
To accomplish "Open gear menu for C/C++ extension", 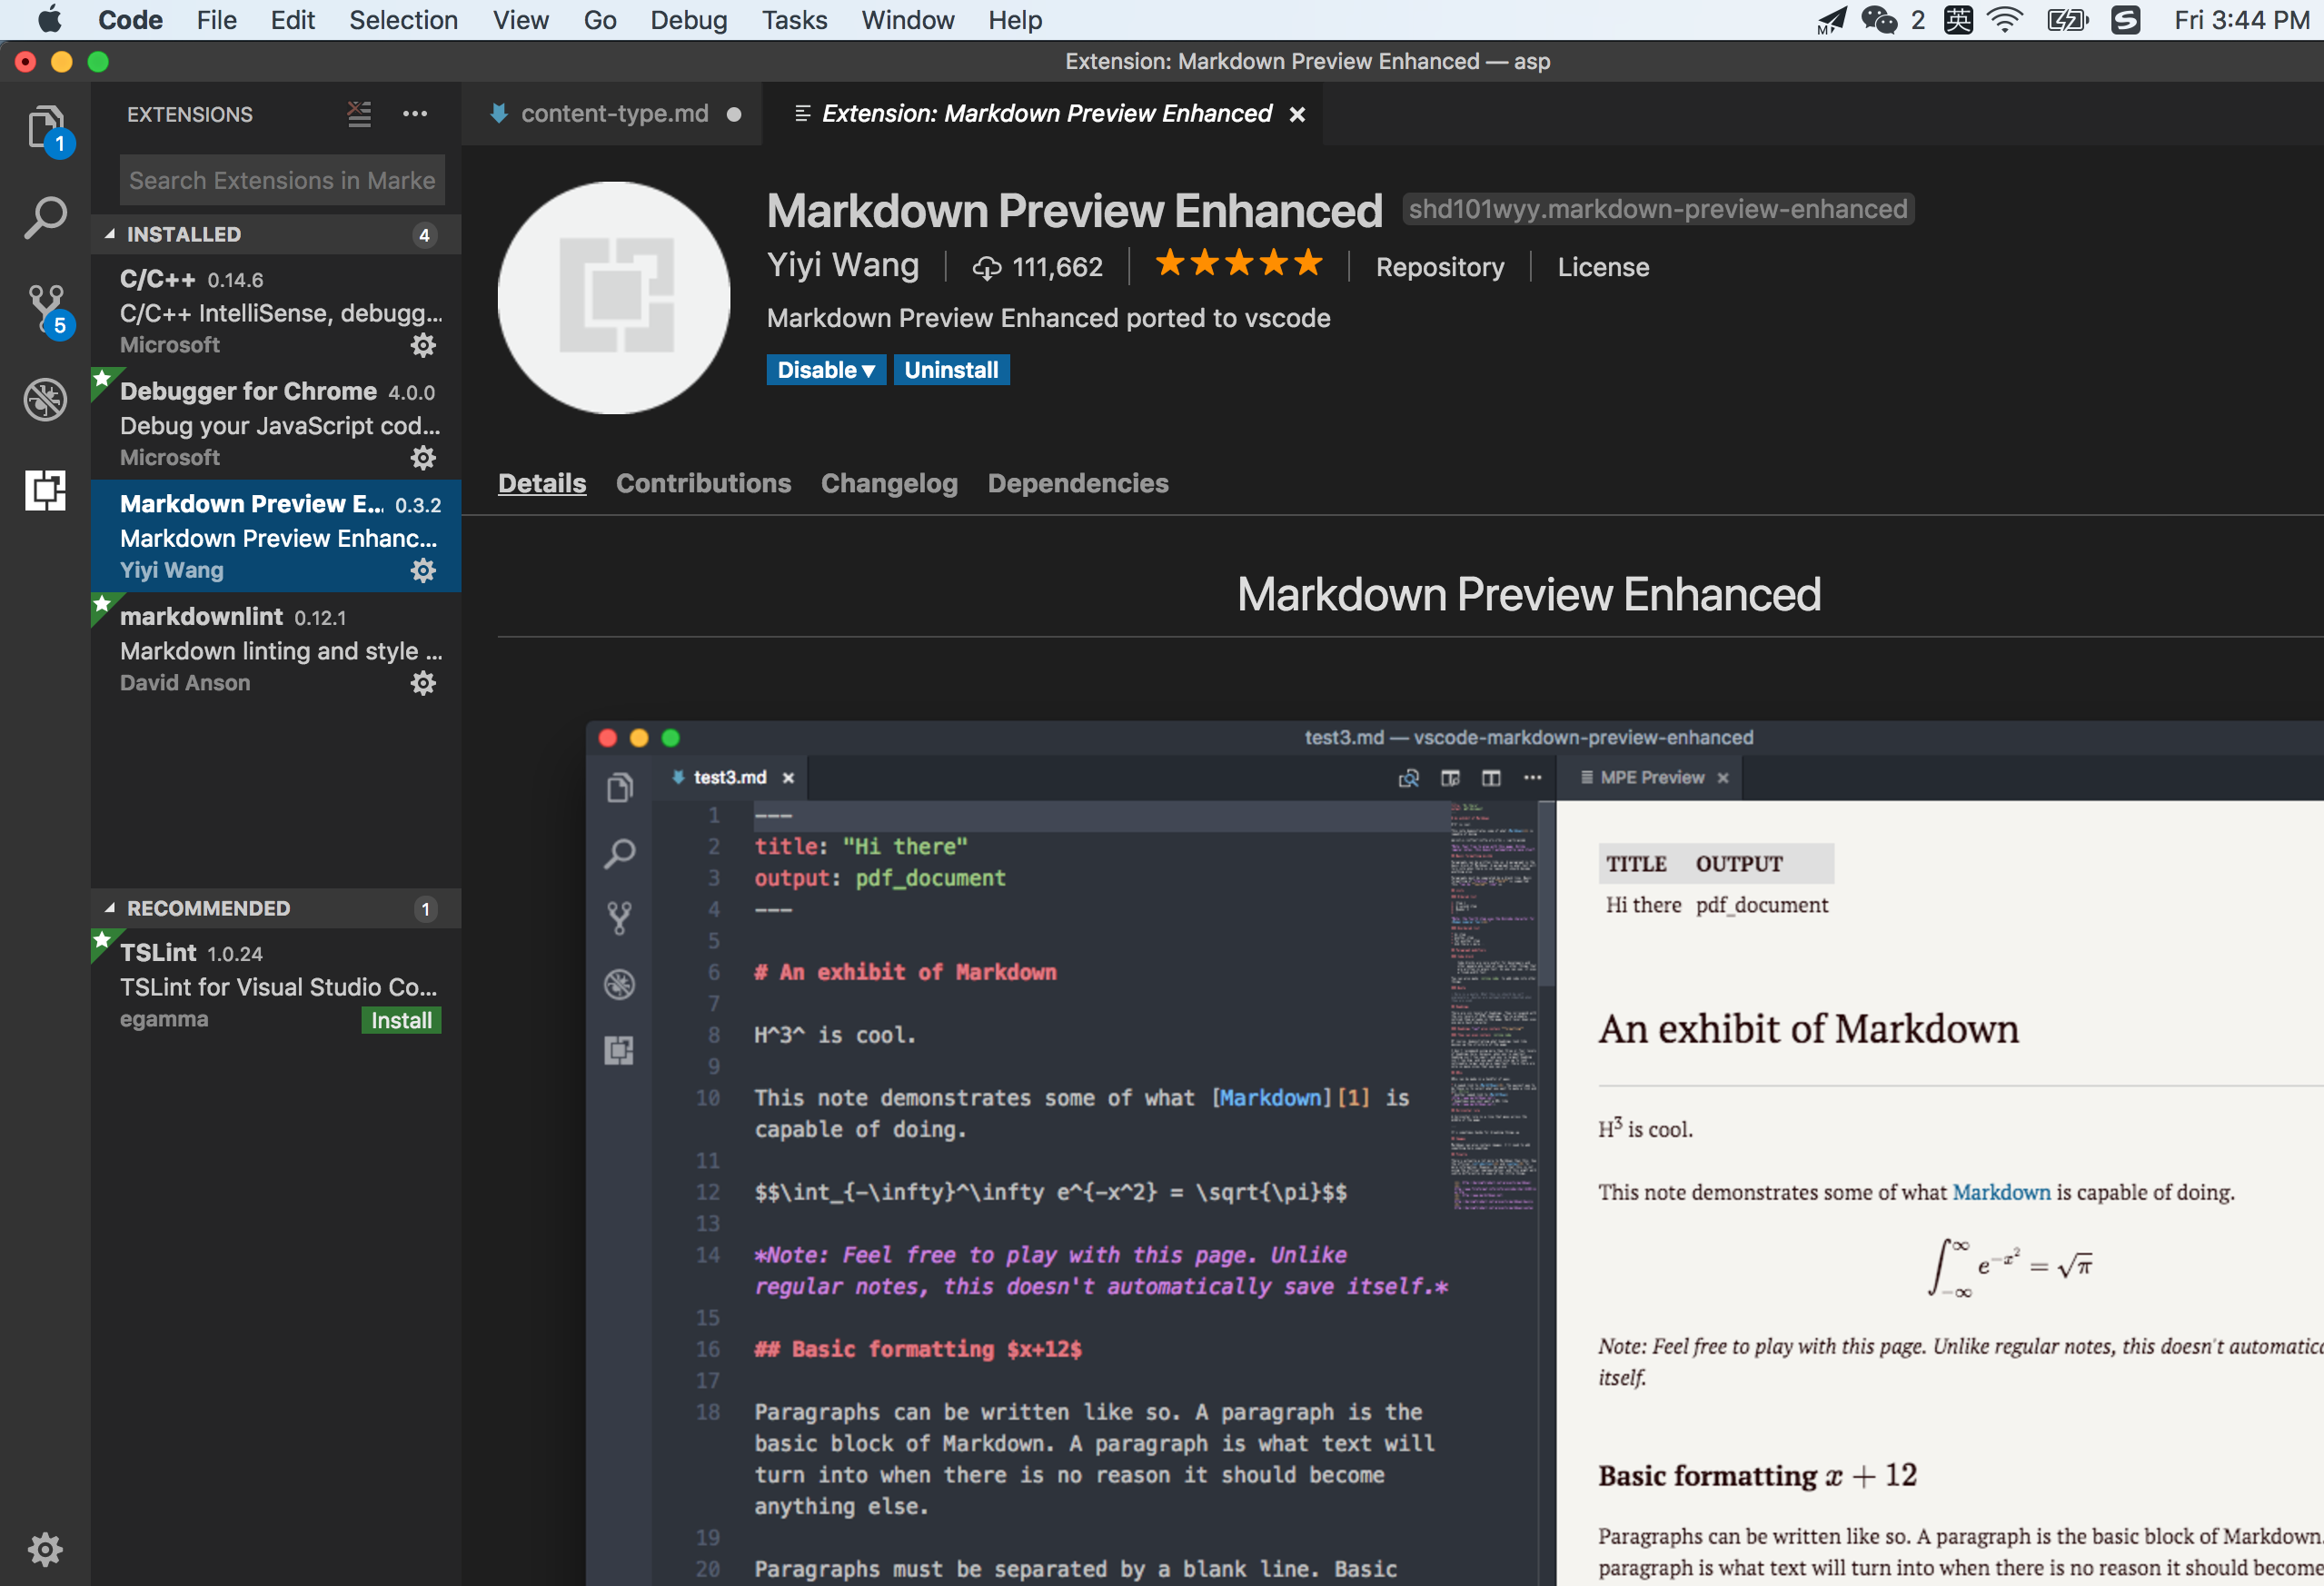I will pyautogui.click(x=424, y=345).
